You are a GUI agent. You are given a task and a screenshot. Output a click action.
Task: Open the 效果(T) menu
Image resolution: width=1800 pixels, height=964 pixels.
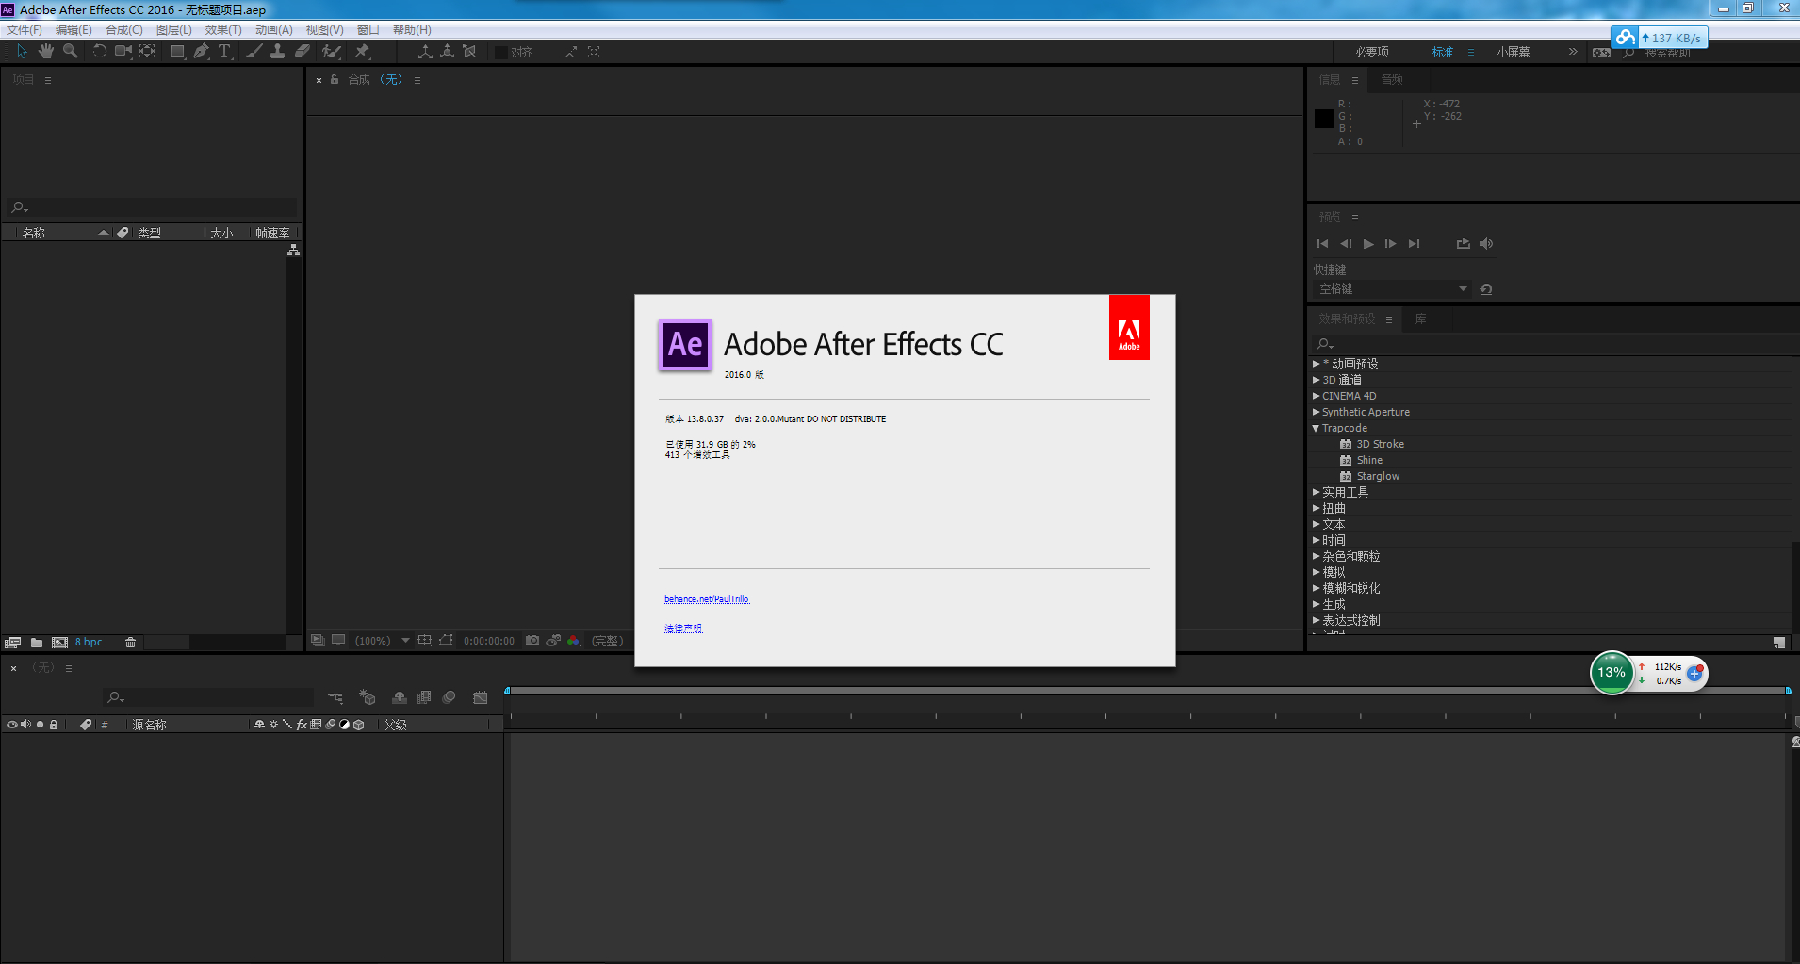223,30
